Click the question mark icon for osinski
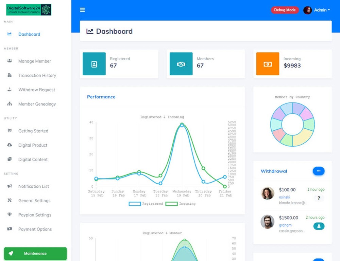The image size is (340, 261). pos(319,198)
